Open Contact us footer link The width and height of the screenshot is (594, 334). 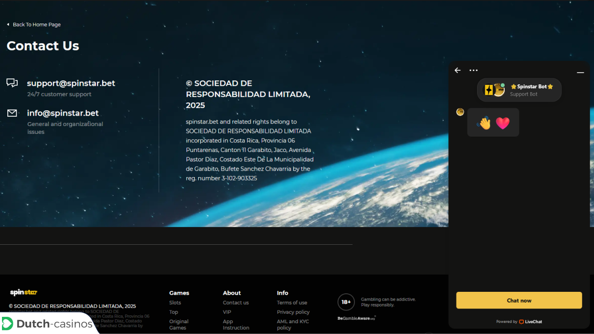pos(236,303)
